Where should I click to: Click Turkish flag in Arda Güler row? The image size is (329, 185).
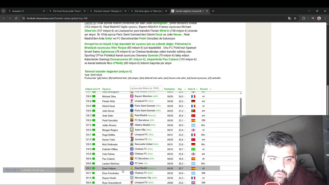point(193,116)
